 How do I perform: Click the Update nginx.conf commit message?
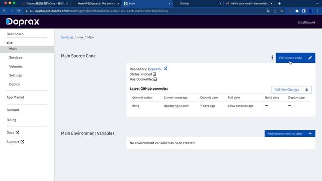tap(176, 106)
